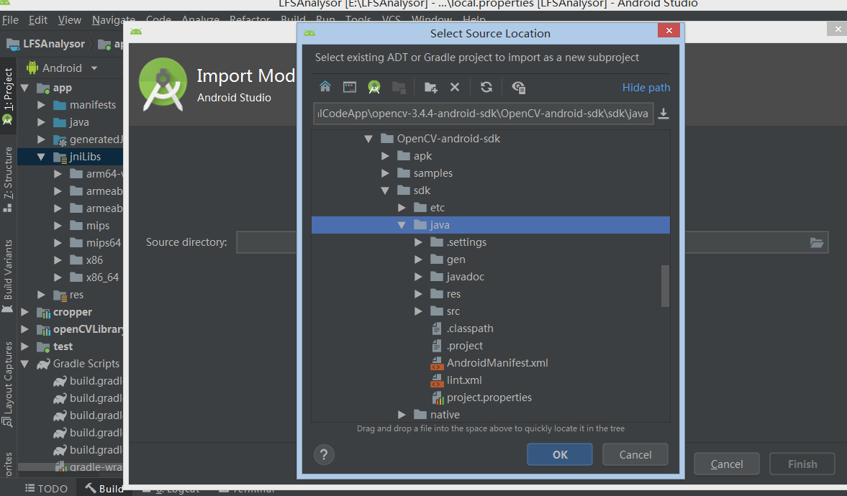Screen dimensions: 847x496
Task: Create new folder icon in dialog toolbar
Action: (430, 87)
